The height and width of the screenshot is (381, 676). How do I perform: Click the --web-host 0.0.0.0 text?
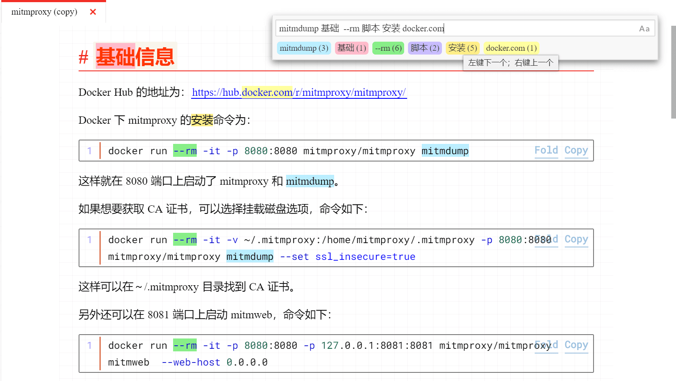tap(214, 363)
